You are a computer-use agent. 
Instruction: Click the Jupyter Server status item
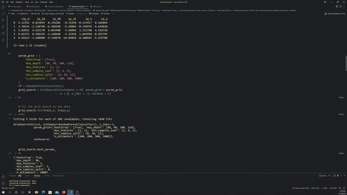(x=300, y=188)
